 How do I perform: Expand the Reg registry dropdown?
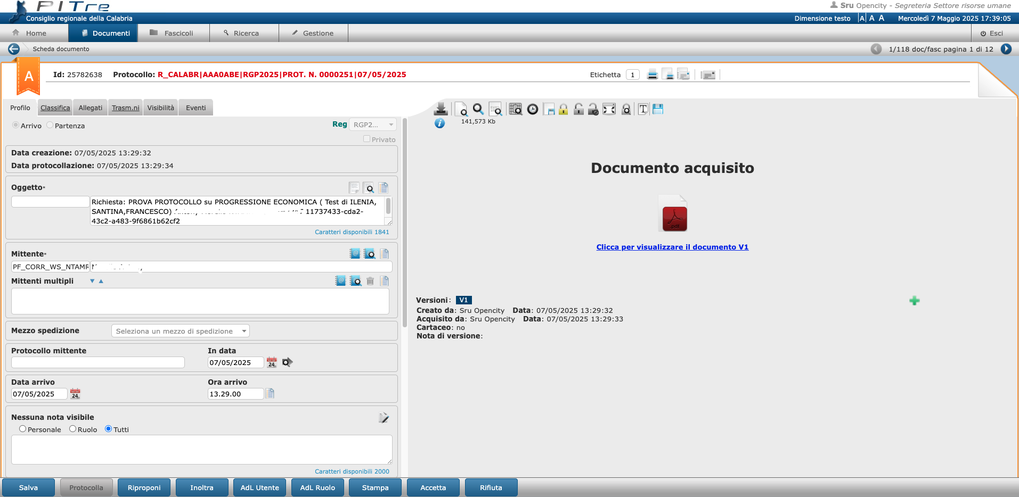pos(373,125)
